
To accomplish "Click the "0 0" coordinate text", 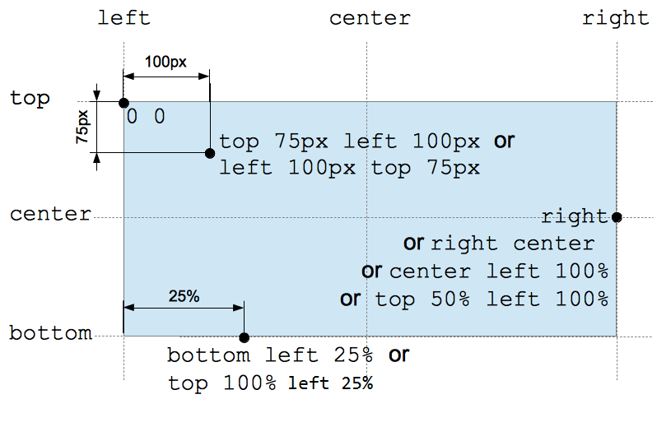I will coord(147,117).
